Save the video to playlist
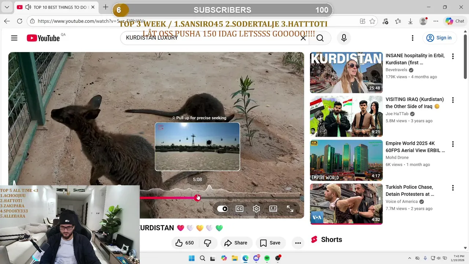Image resolution: width=469 pixels, height=264 pixels. click(270, 243)
